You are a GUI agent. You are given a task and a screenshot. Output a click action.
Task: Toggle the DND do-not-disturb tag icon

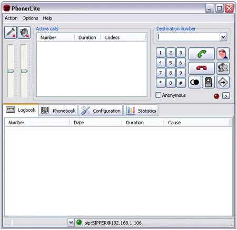[208, 82]
